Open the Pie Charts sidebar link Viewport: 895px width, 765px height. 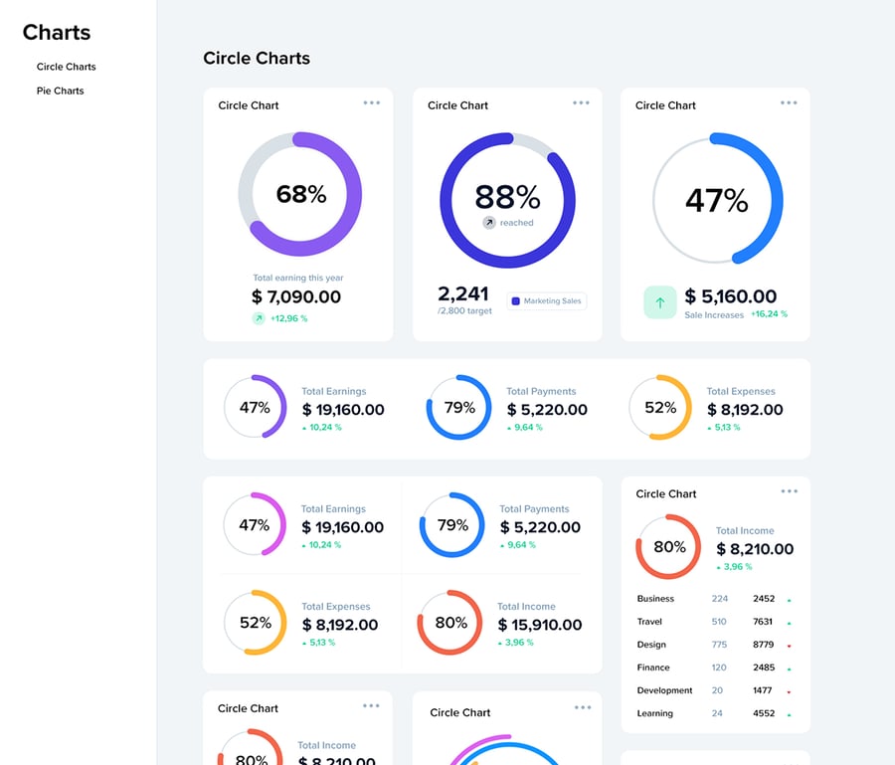pos(60,91)
